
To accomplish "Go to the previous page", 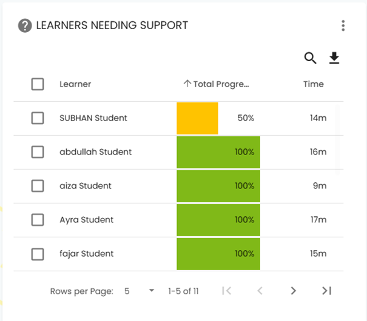I will coord(260,291).
